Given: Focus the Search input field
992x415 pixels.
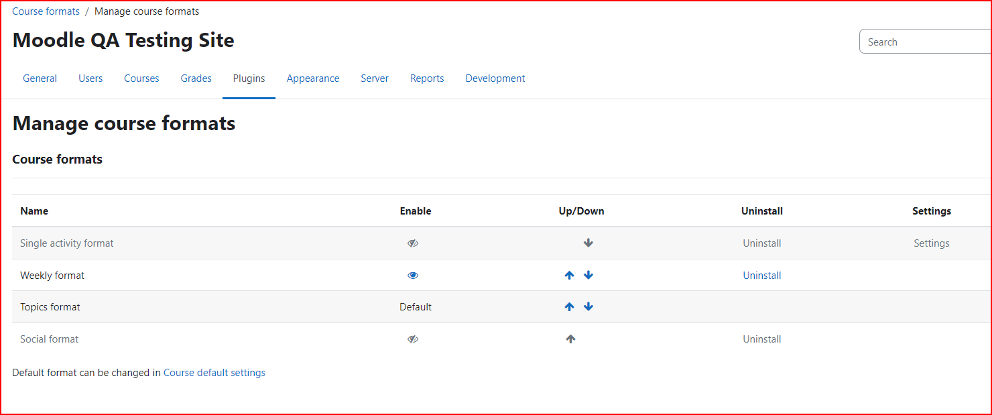Looking at the screenshot, I should pos(925,42).
